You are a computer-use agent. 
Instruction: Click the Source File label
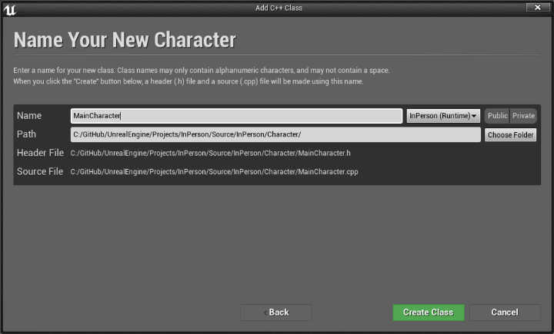[40, 171]
